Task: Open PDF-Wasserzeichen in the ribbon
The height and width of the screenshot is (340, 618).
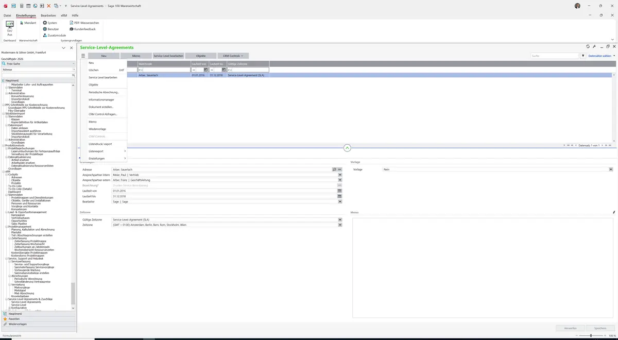Action: pyautogui.click(x=84, y=23)
